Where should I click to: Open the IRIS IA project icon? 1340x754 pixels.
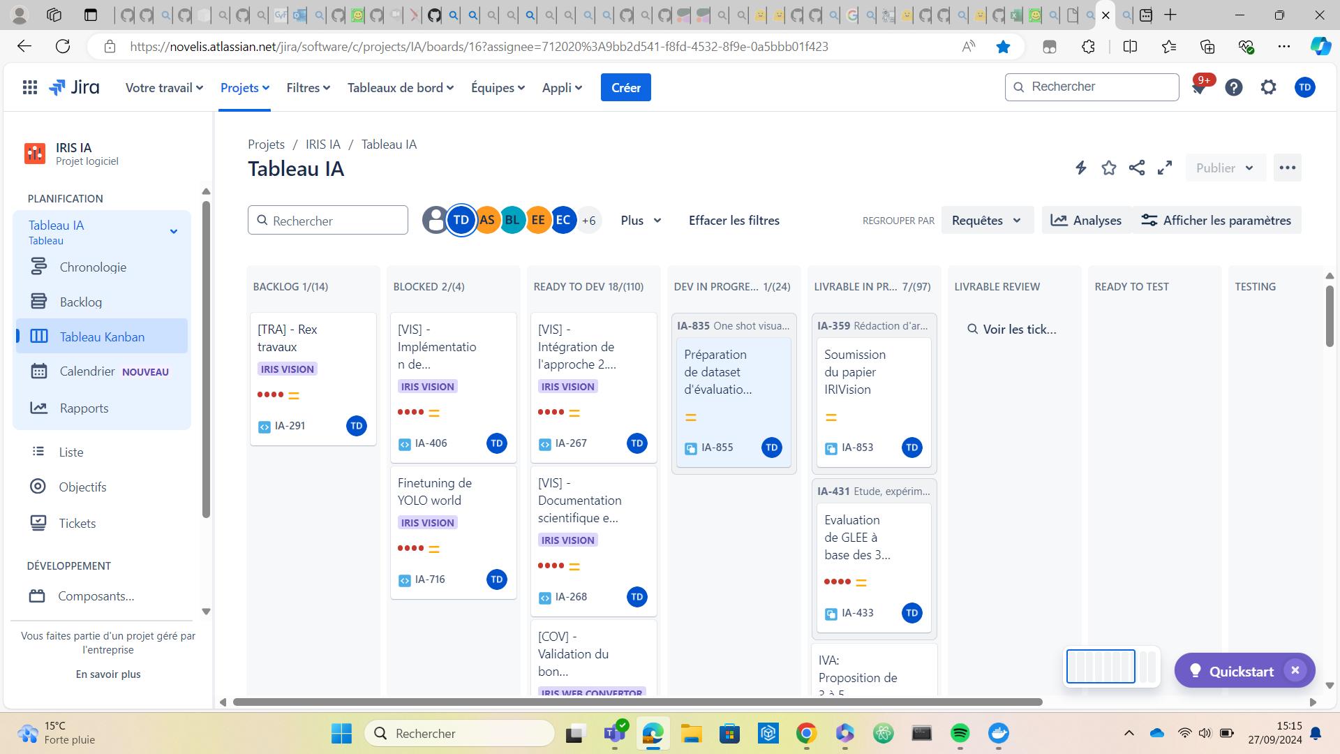point(35,154)
